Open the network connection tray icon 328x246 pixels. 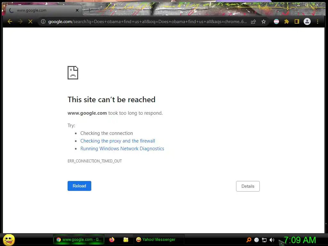(264, 240)
